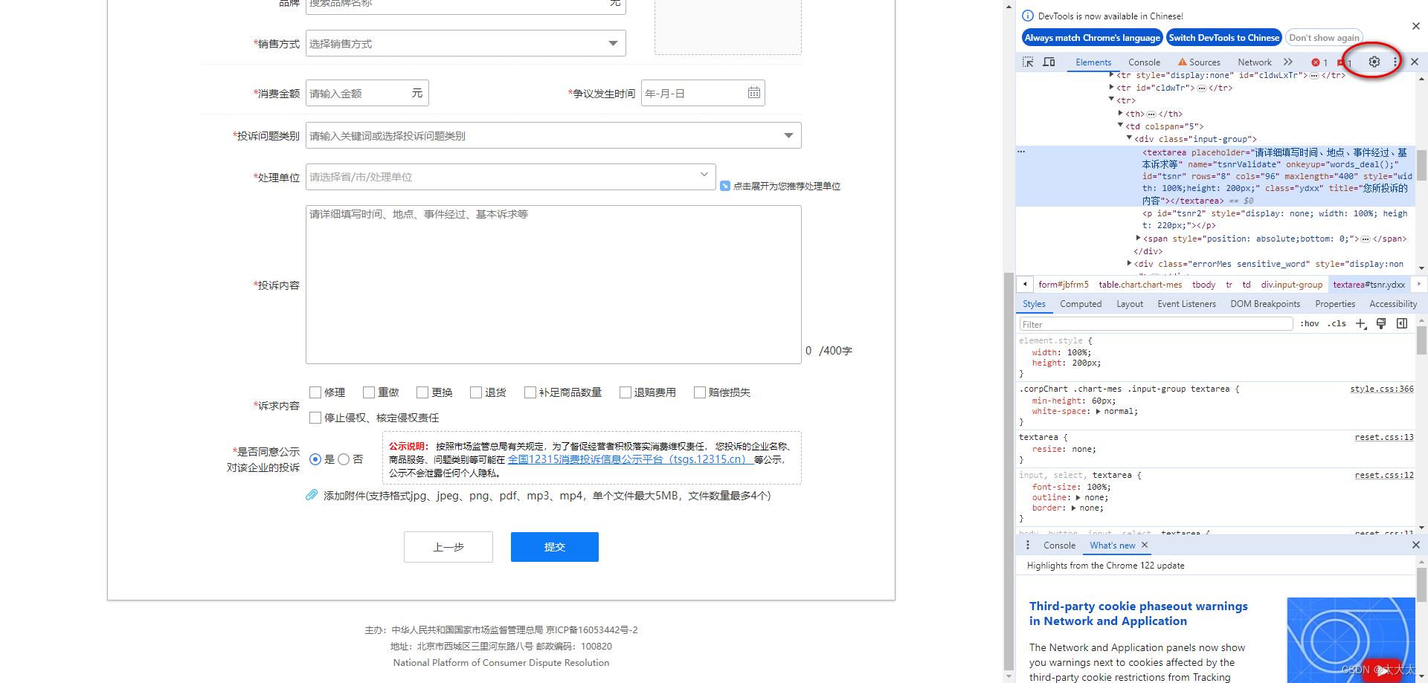Open the 销售方式 dropdown
Screen dimensions: 1428x683
[x=466, y=43]
